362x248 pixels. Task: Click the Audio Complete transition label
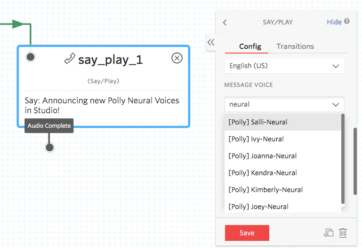(x=49, y=126)
